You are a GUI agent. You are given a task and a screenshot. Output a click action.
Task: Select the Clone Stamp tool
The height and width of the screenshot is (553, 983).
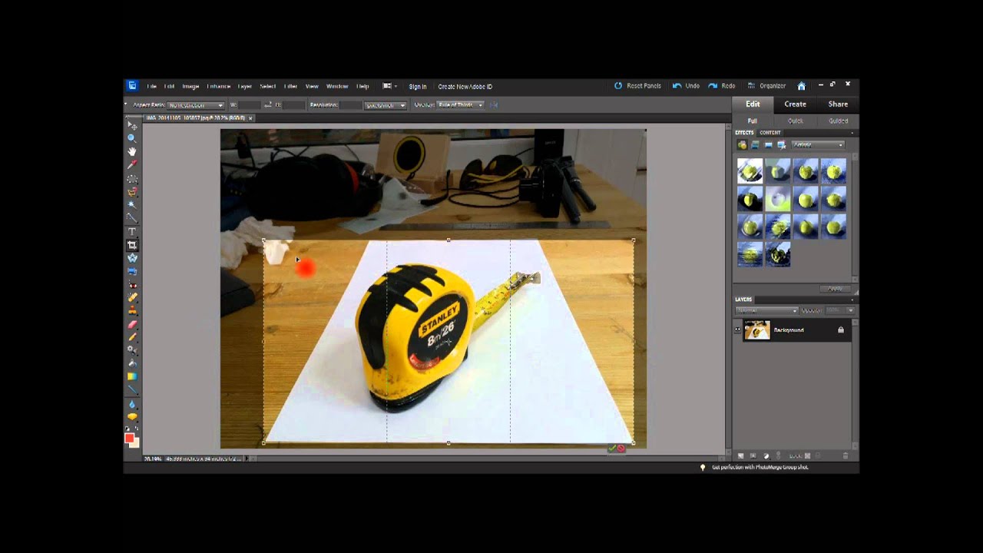[132, 310]
